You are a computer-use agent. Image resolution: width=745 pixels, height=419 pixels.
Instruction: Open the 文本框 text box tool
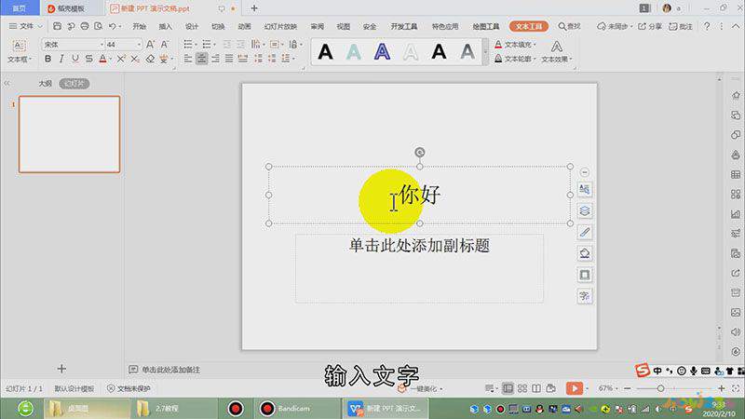(x=19, y=51)
